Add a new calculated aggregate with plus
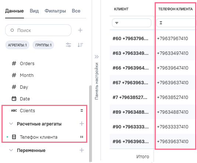197x163 pixels. [82, 124]
